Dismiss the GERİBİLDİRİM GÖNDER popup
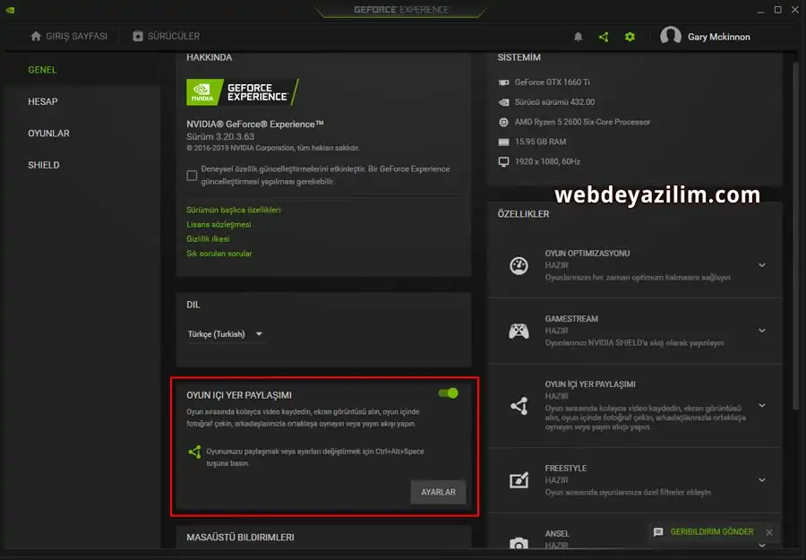806x560 pixels. tap(769, 532)
